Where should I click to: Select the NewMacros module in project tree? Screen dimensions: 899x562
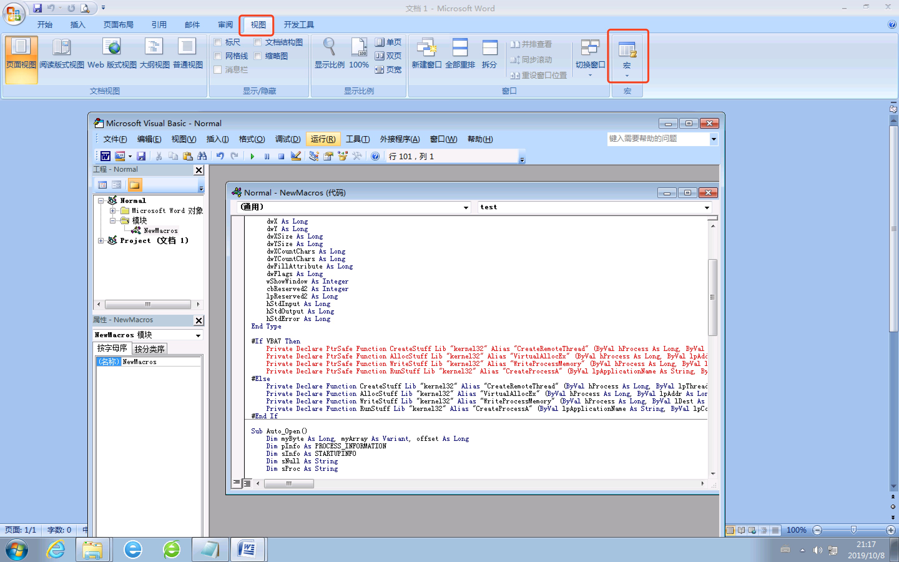click(x=160, y=231)
